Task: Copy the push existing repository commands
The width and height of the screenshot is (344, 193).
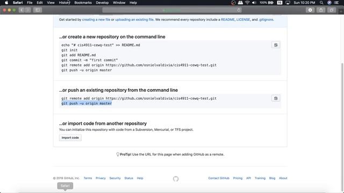Action: pyautogui.click(x=276, y=98)
